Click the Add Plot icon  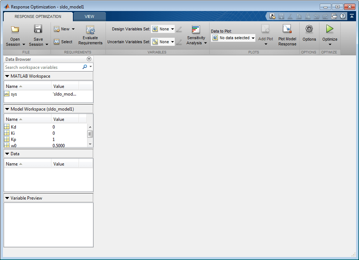[x=265, y=29]
